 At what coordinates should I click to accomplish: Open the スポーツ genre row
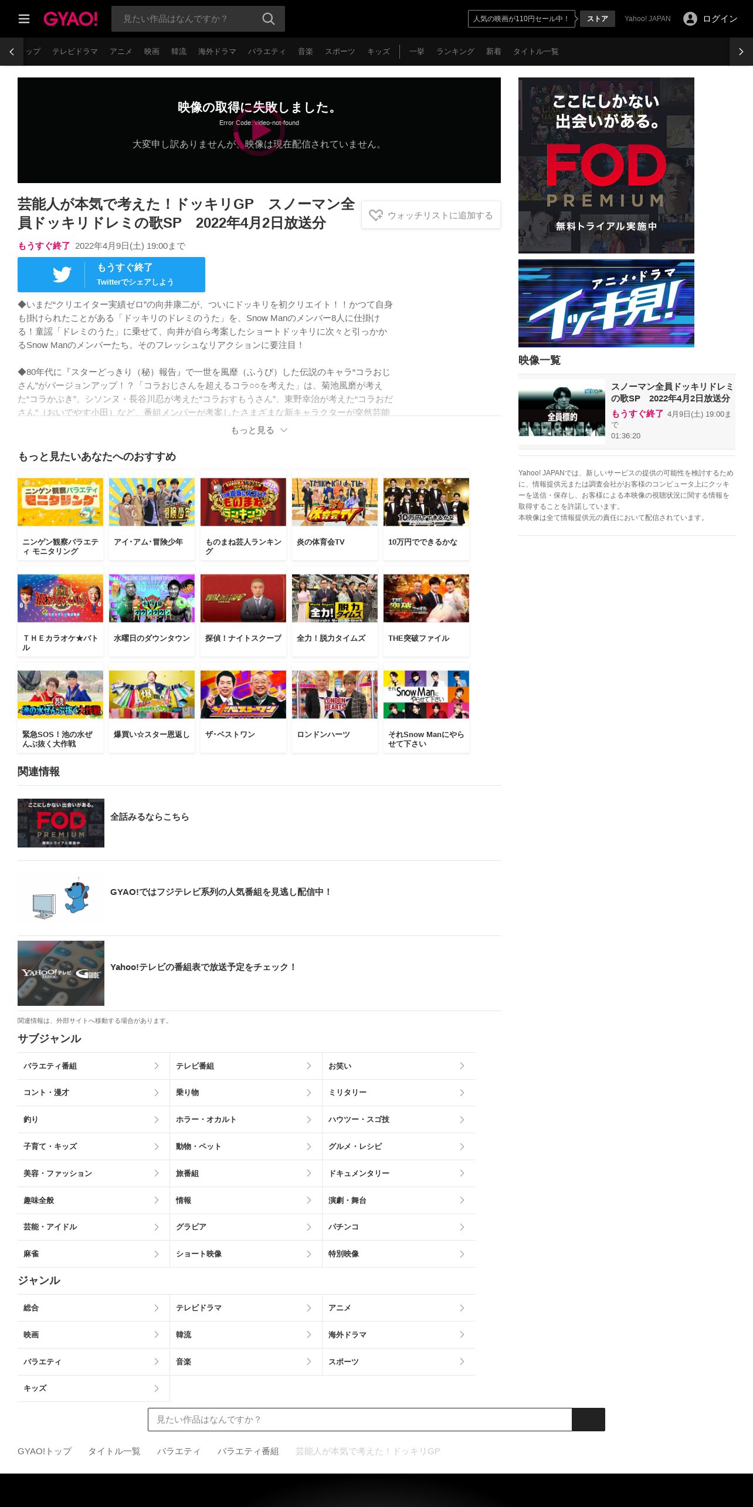click(x=399, y=1361)
